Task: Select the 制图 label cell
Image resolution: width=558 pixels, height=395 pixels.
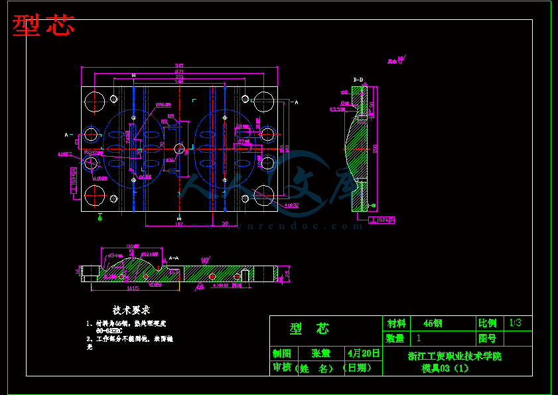Action: pyautogui.click(x=282, y=353)
